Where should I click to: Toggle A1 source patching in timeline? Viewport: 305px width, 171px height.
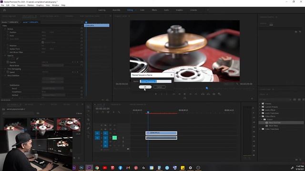pyautogui.click(x=97, y=138)
